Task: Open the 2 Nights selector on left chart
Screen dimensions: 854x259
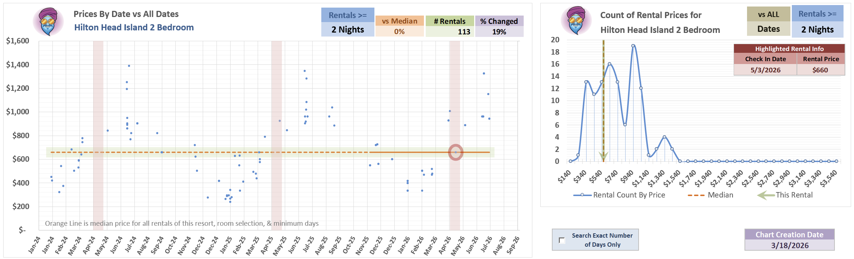Action: click(x=348, y=30)
